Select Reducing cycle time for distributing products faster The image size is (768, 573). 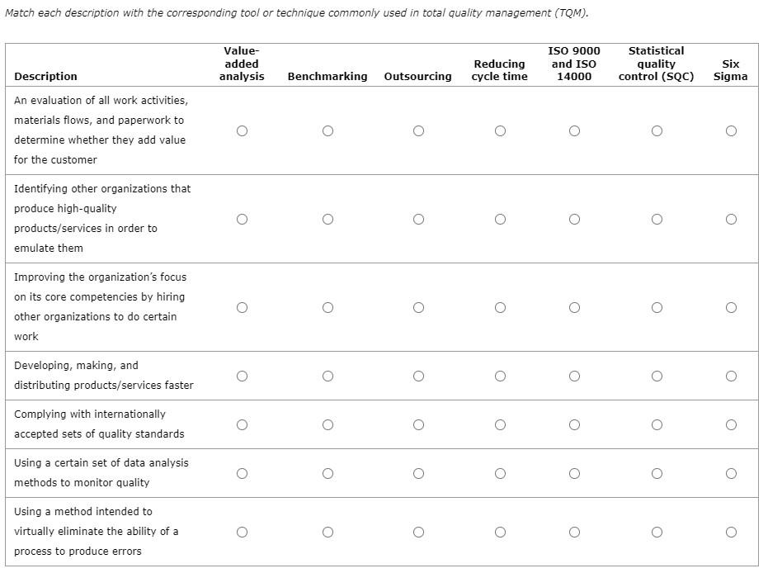[500, 375]
